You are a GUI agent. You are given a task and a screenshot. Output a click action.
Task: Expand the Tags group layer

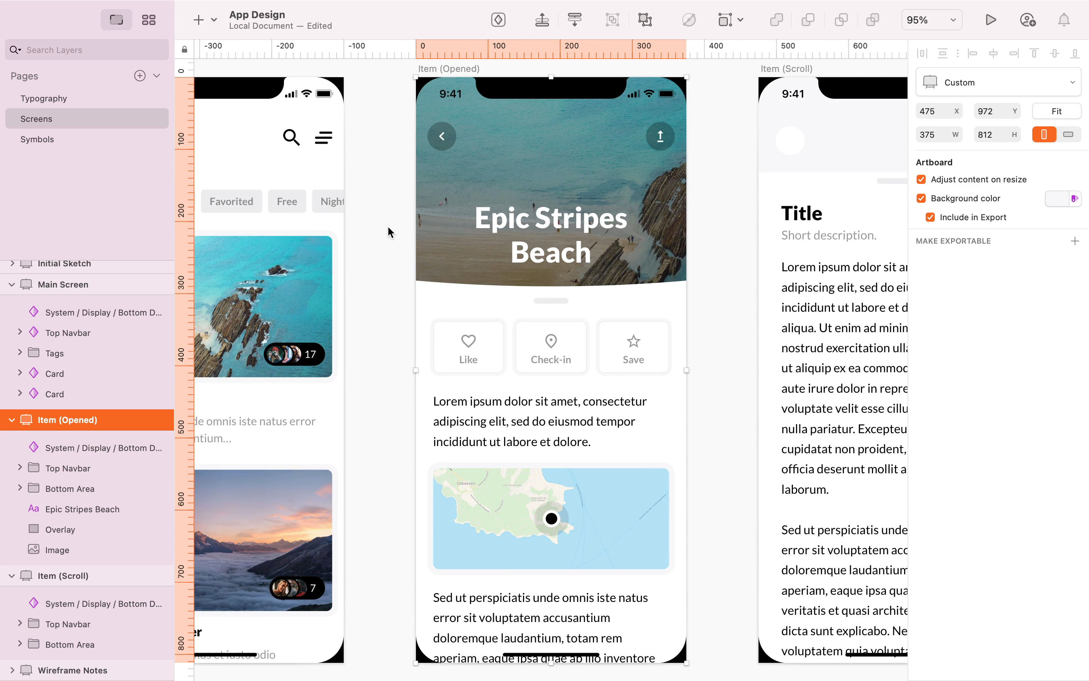[x=20, y=353]
